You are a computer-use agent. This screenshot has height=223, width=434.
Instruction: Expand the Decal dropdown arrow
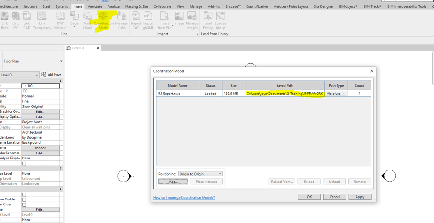point(74,28)
